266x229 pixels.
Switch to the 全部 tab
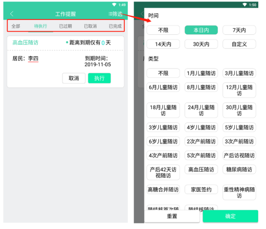(16, 26)
